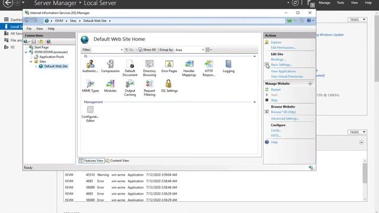Click the Explore action link

click(276, 42)
